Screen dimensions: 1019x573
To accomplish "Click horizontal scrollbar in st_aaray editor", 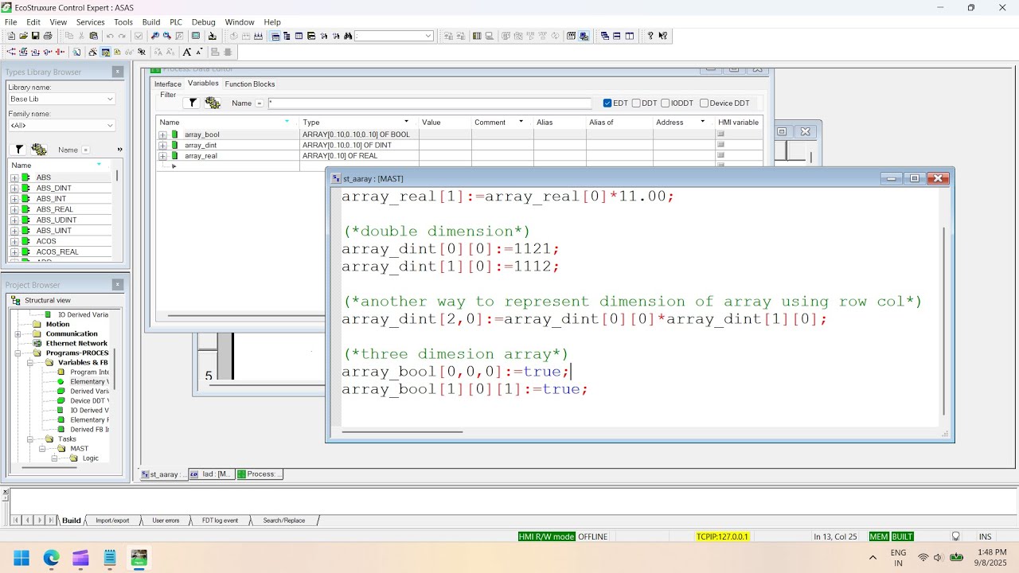I will pos(402,432).
